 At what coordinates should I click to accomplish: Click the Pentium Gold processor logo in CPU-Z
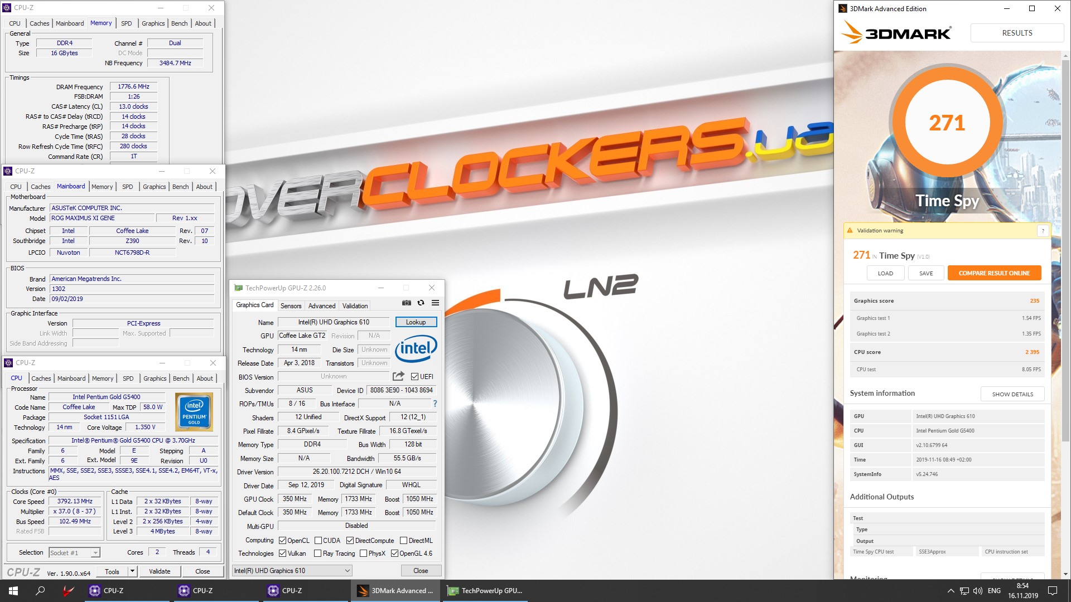point(194,412)
